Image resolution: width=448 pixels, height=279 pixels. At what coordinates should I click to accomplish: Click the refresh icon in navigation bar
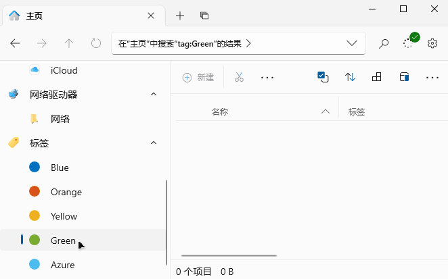click(96, 43)
